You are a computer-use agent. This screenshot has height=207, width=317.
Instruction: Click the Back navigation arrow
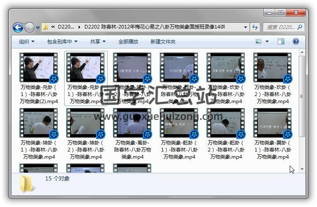tap(18, 27)
